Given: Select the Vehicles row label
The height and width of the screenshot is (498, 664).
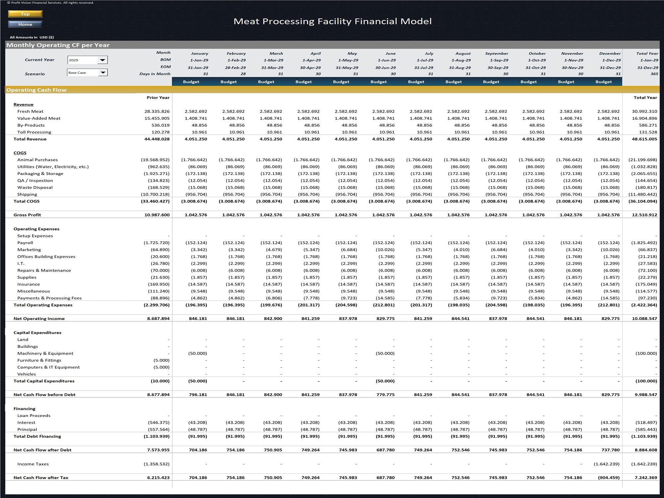Looking at the screenshot, I should coord(27,374).
